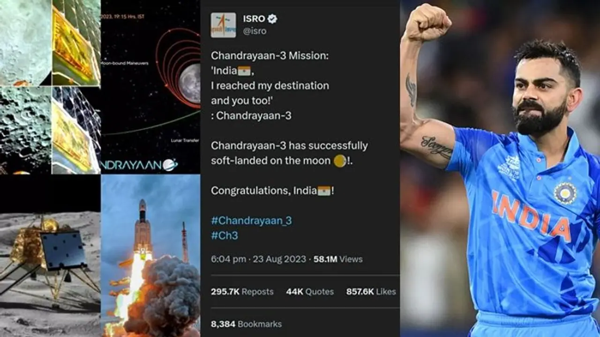The width and height of the screenshot is (600, 337).
Task: Click the blue verified badge beside ISRO
Action: [272, 19]
